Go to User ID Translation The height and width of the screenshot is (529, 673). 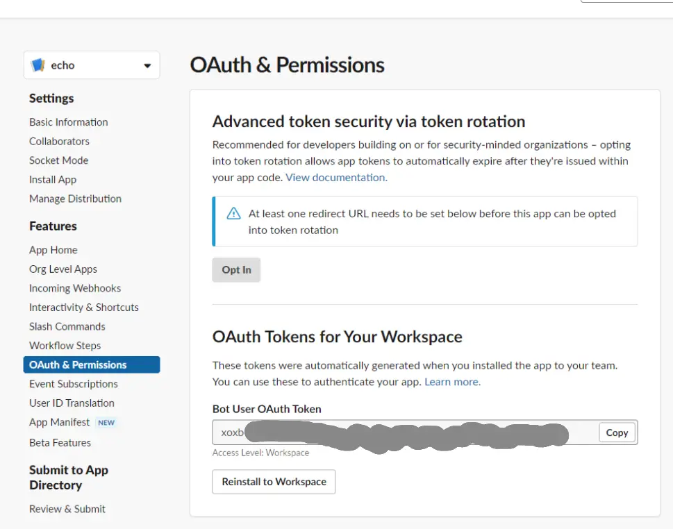(x=72, y=403)
